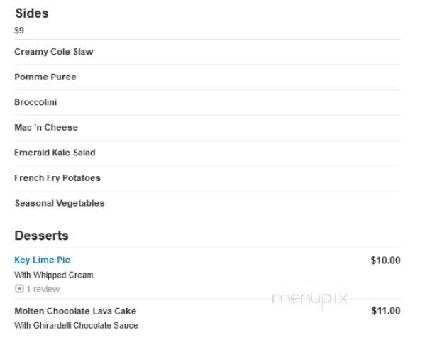Screen dimensions: 437x357
Task: Click the Sides section heading
Action: coord(32,13)
